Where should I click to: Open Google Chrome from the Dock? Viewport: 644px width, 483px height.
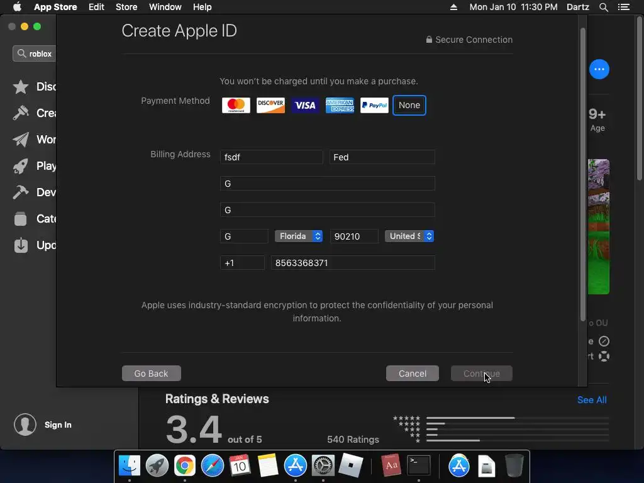(185, 466)
